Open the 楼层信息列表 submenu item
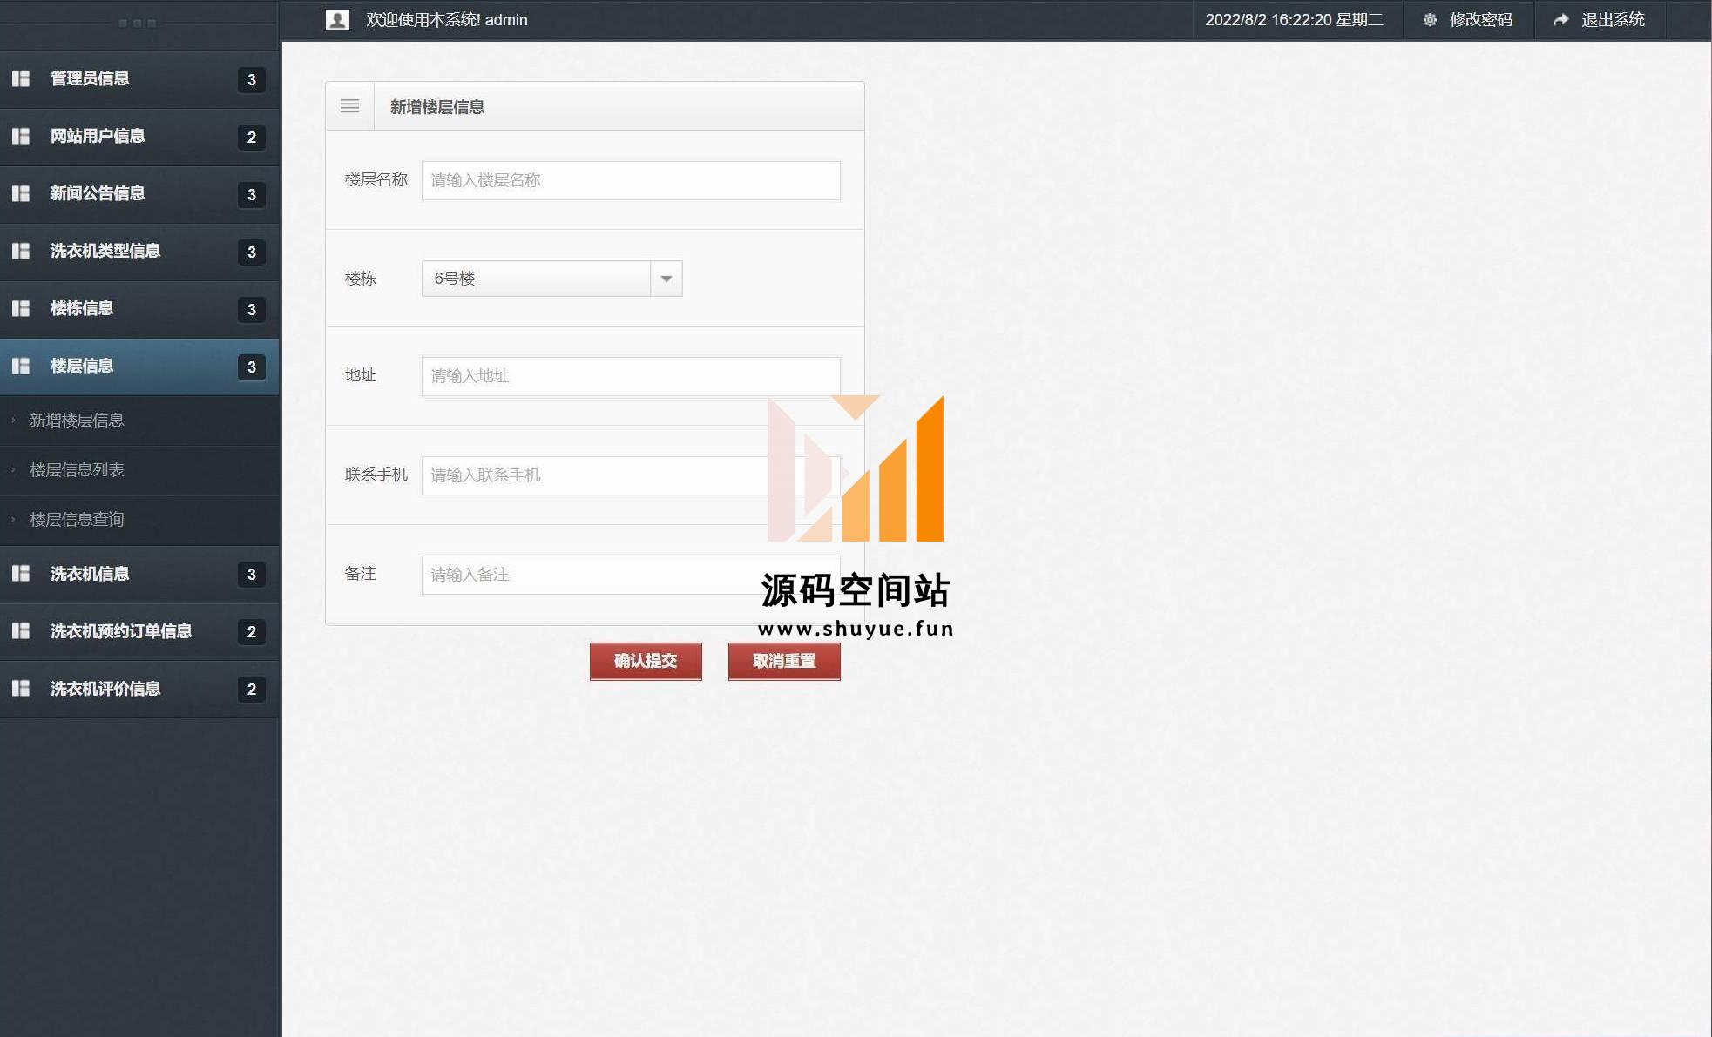 pyautogui.click(x=77, y=470)
